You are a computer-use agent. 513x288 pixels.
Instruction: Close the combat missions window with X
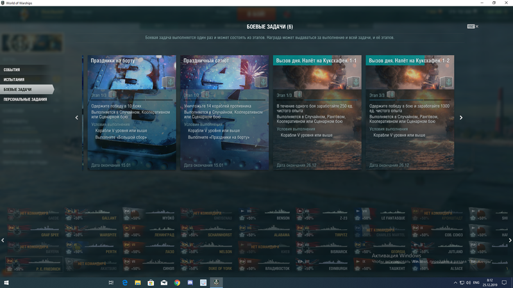[477, 26]
